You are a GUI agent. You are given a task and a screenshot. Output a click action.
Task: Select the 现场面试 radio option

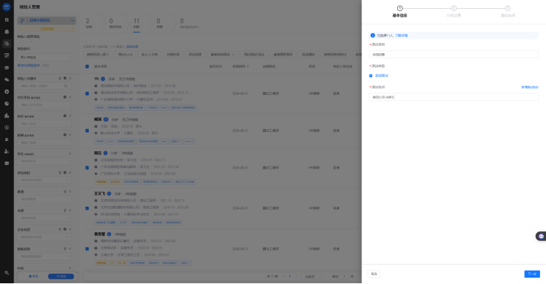371,76
